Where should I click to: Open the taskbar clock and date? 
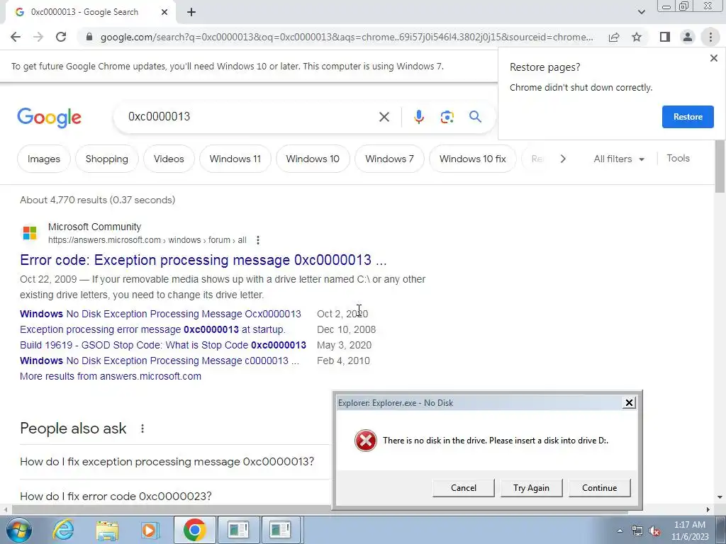point(689,531)
